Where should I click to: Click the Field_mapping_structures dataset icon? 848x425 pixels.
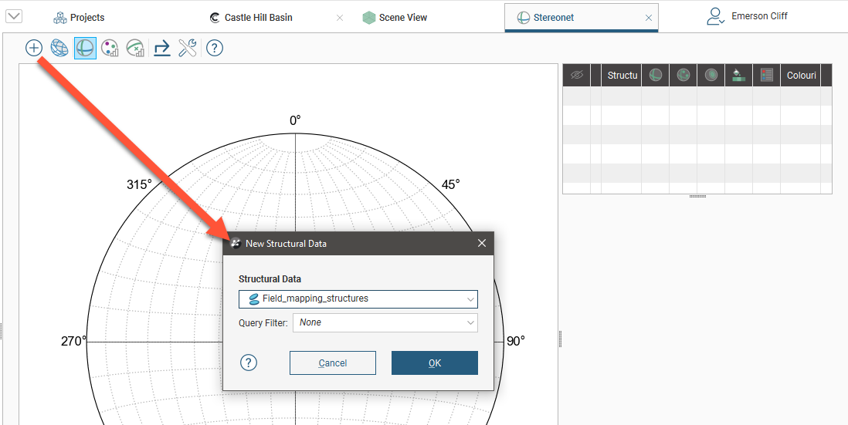coord(253,299)
